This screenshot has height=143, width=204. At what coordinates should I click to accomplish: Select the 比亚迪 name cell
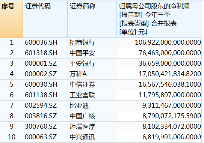click(92, 105)
